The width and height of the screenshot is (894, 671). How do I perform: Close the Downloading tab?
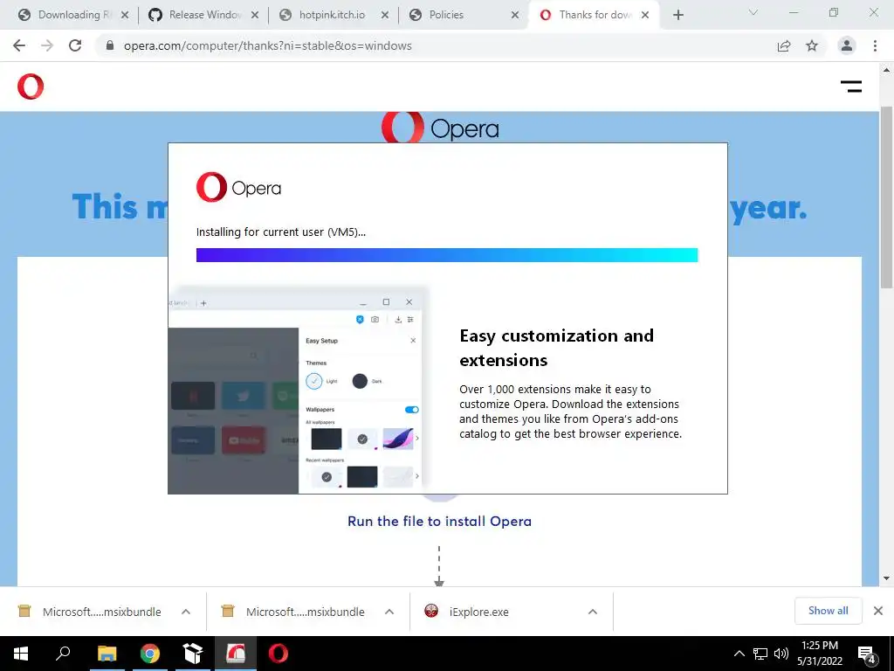[x=125, y=15]
